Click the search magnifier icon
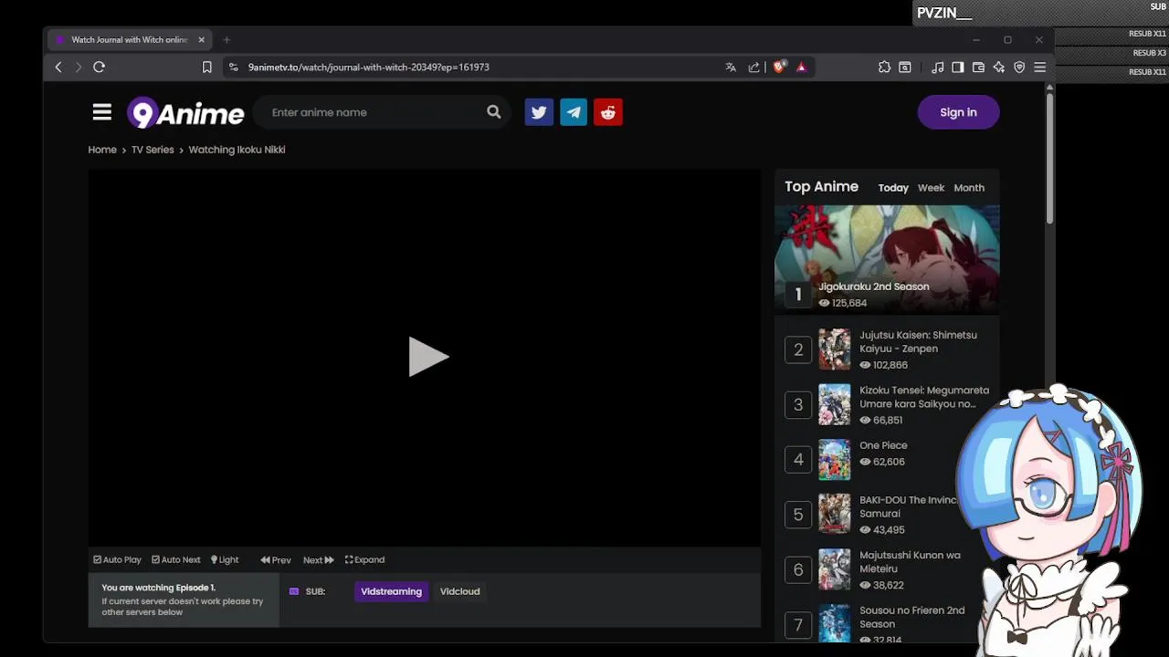Screen dimensions: 1169x657 pos(494,112)
